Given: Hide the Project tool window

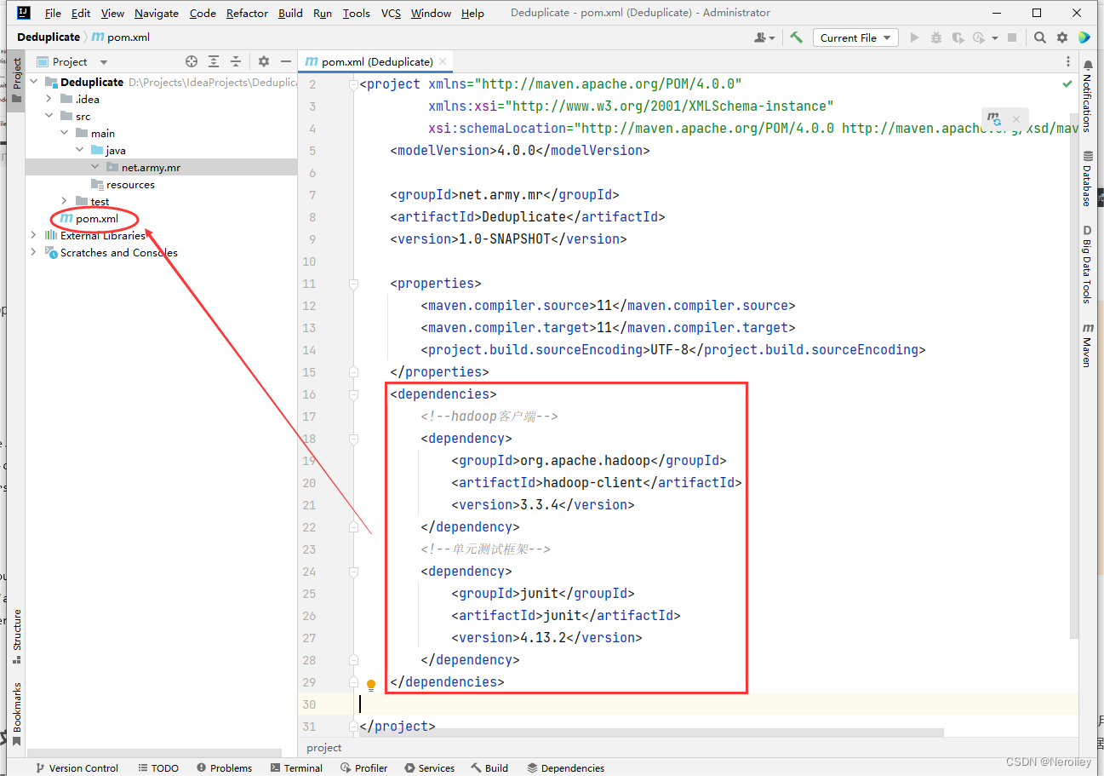Looking at the screenshot, I should tap(286, 61).
